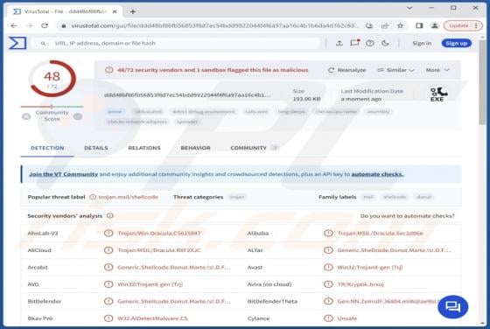The image size is (490, 329).
Task: Switch to the BEHAVIOR tab
Action: click(195, 148)
